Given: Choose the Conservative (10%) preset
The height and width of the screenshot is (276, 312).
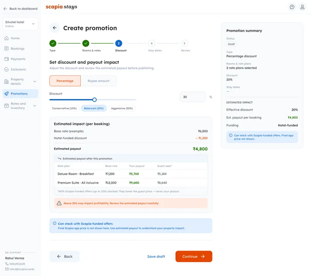Looking at the screenshot, I should pyautogui.click(x=64, y=108).
